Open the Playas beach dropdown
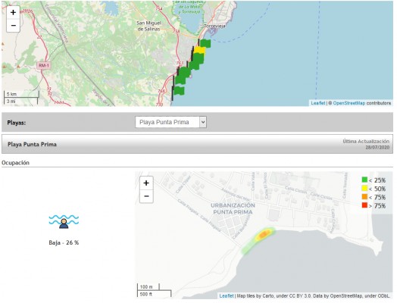 [171, 122]
